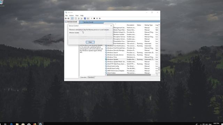Click the Refresh toolbar icon
Screen dimensions: 223x125
coord(79,18)
